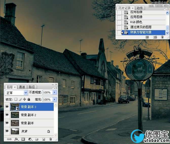
Task: Create a new layer
Action: tap(44, 139)
